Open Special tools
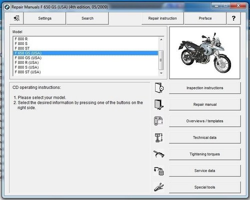 coord(205,187)
